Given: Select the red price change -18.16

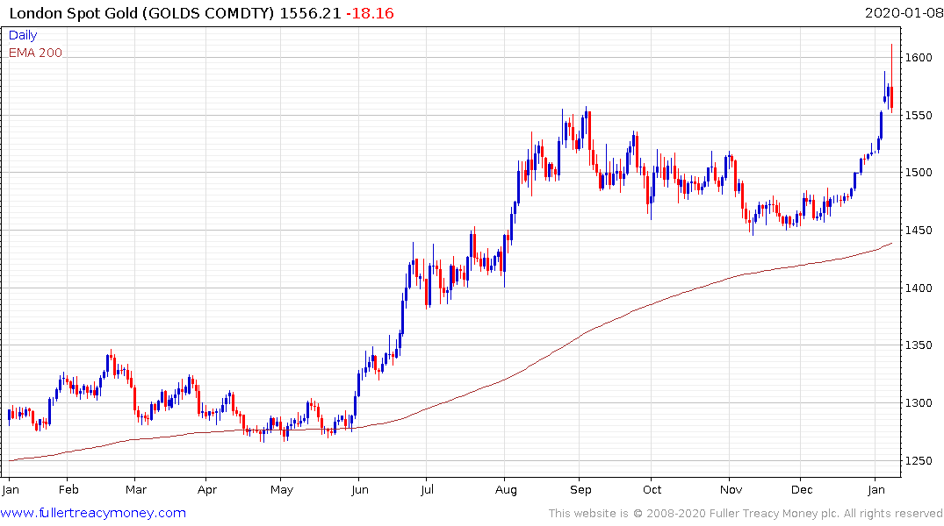Looking at the screenshot, I should [x=370, y=13].
